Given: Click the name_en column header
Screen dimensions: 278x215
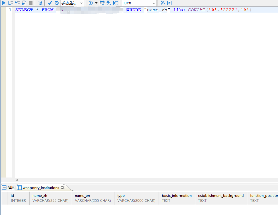Looking at the screenshot, I should click(93, 198).
